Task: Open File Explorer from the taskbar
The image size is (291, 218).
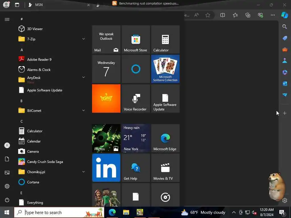Action: click(x=126, y=212)
